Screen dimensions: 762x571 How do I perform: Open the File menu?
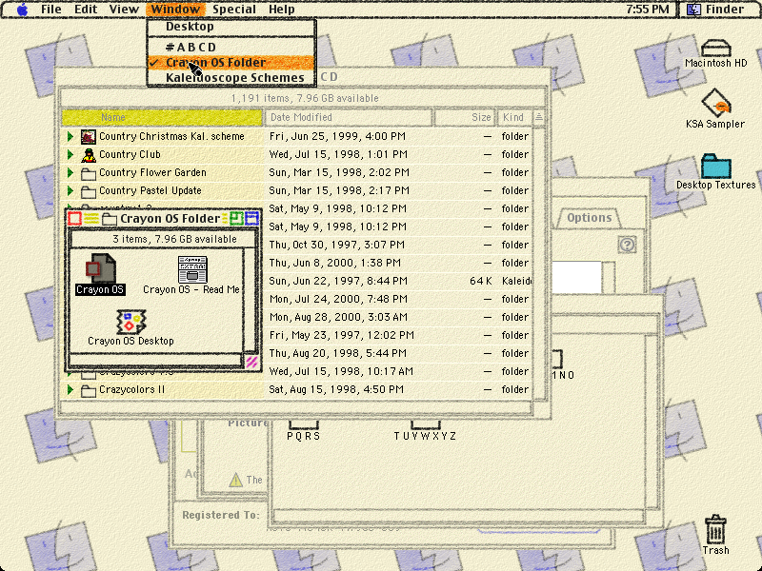51,10
